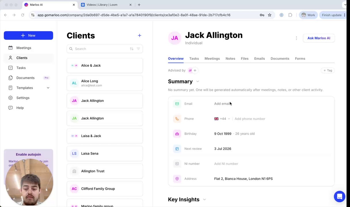Open Documents in the sidebar
The image size is (350, 207).
[x=25, y=78]
